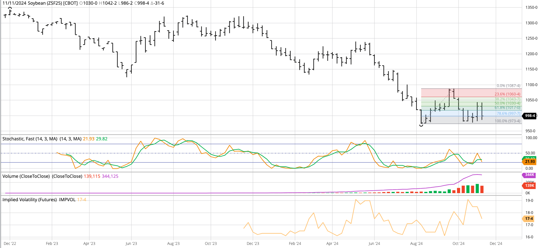
Task: Click the high marker arc near Dec '22
Action: pos(10,8)
